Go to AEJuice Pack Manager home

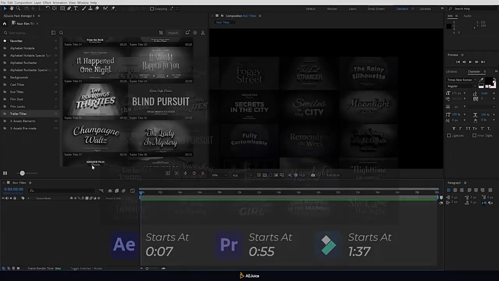[5, 24]
